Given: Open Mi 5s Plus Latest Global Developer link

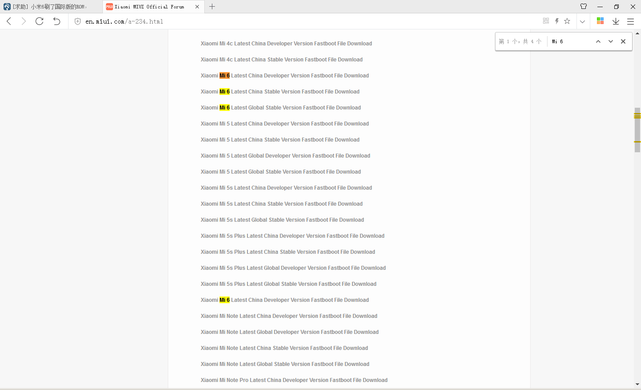Looking at the screenshot, I should (x=293, y=268).
